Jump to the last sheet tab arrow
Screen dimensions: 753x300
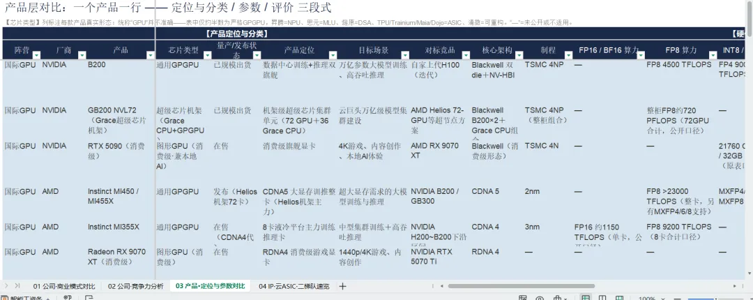coord(17,285)
